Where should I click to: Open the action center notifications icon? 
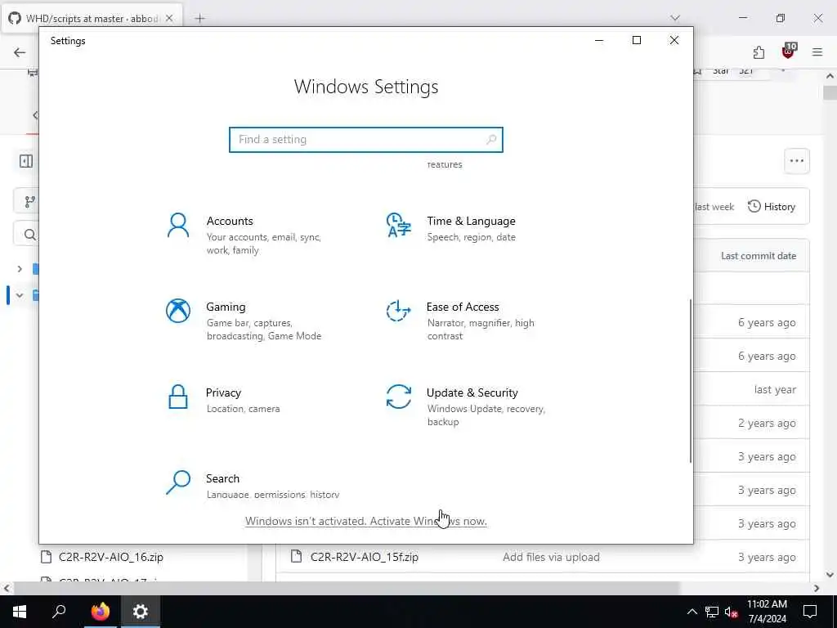tap(810, 612)
